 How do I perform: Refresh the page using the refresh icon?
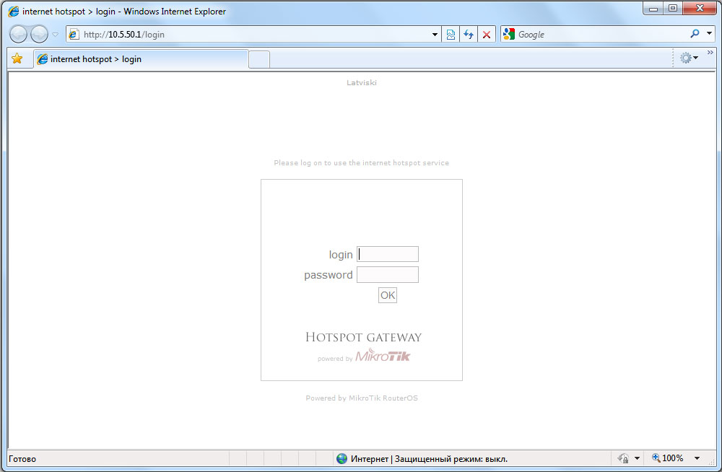(469, 35)
